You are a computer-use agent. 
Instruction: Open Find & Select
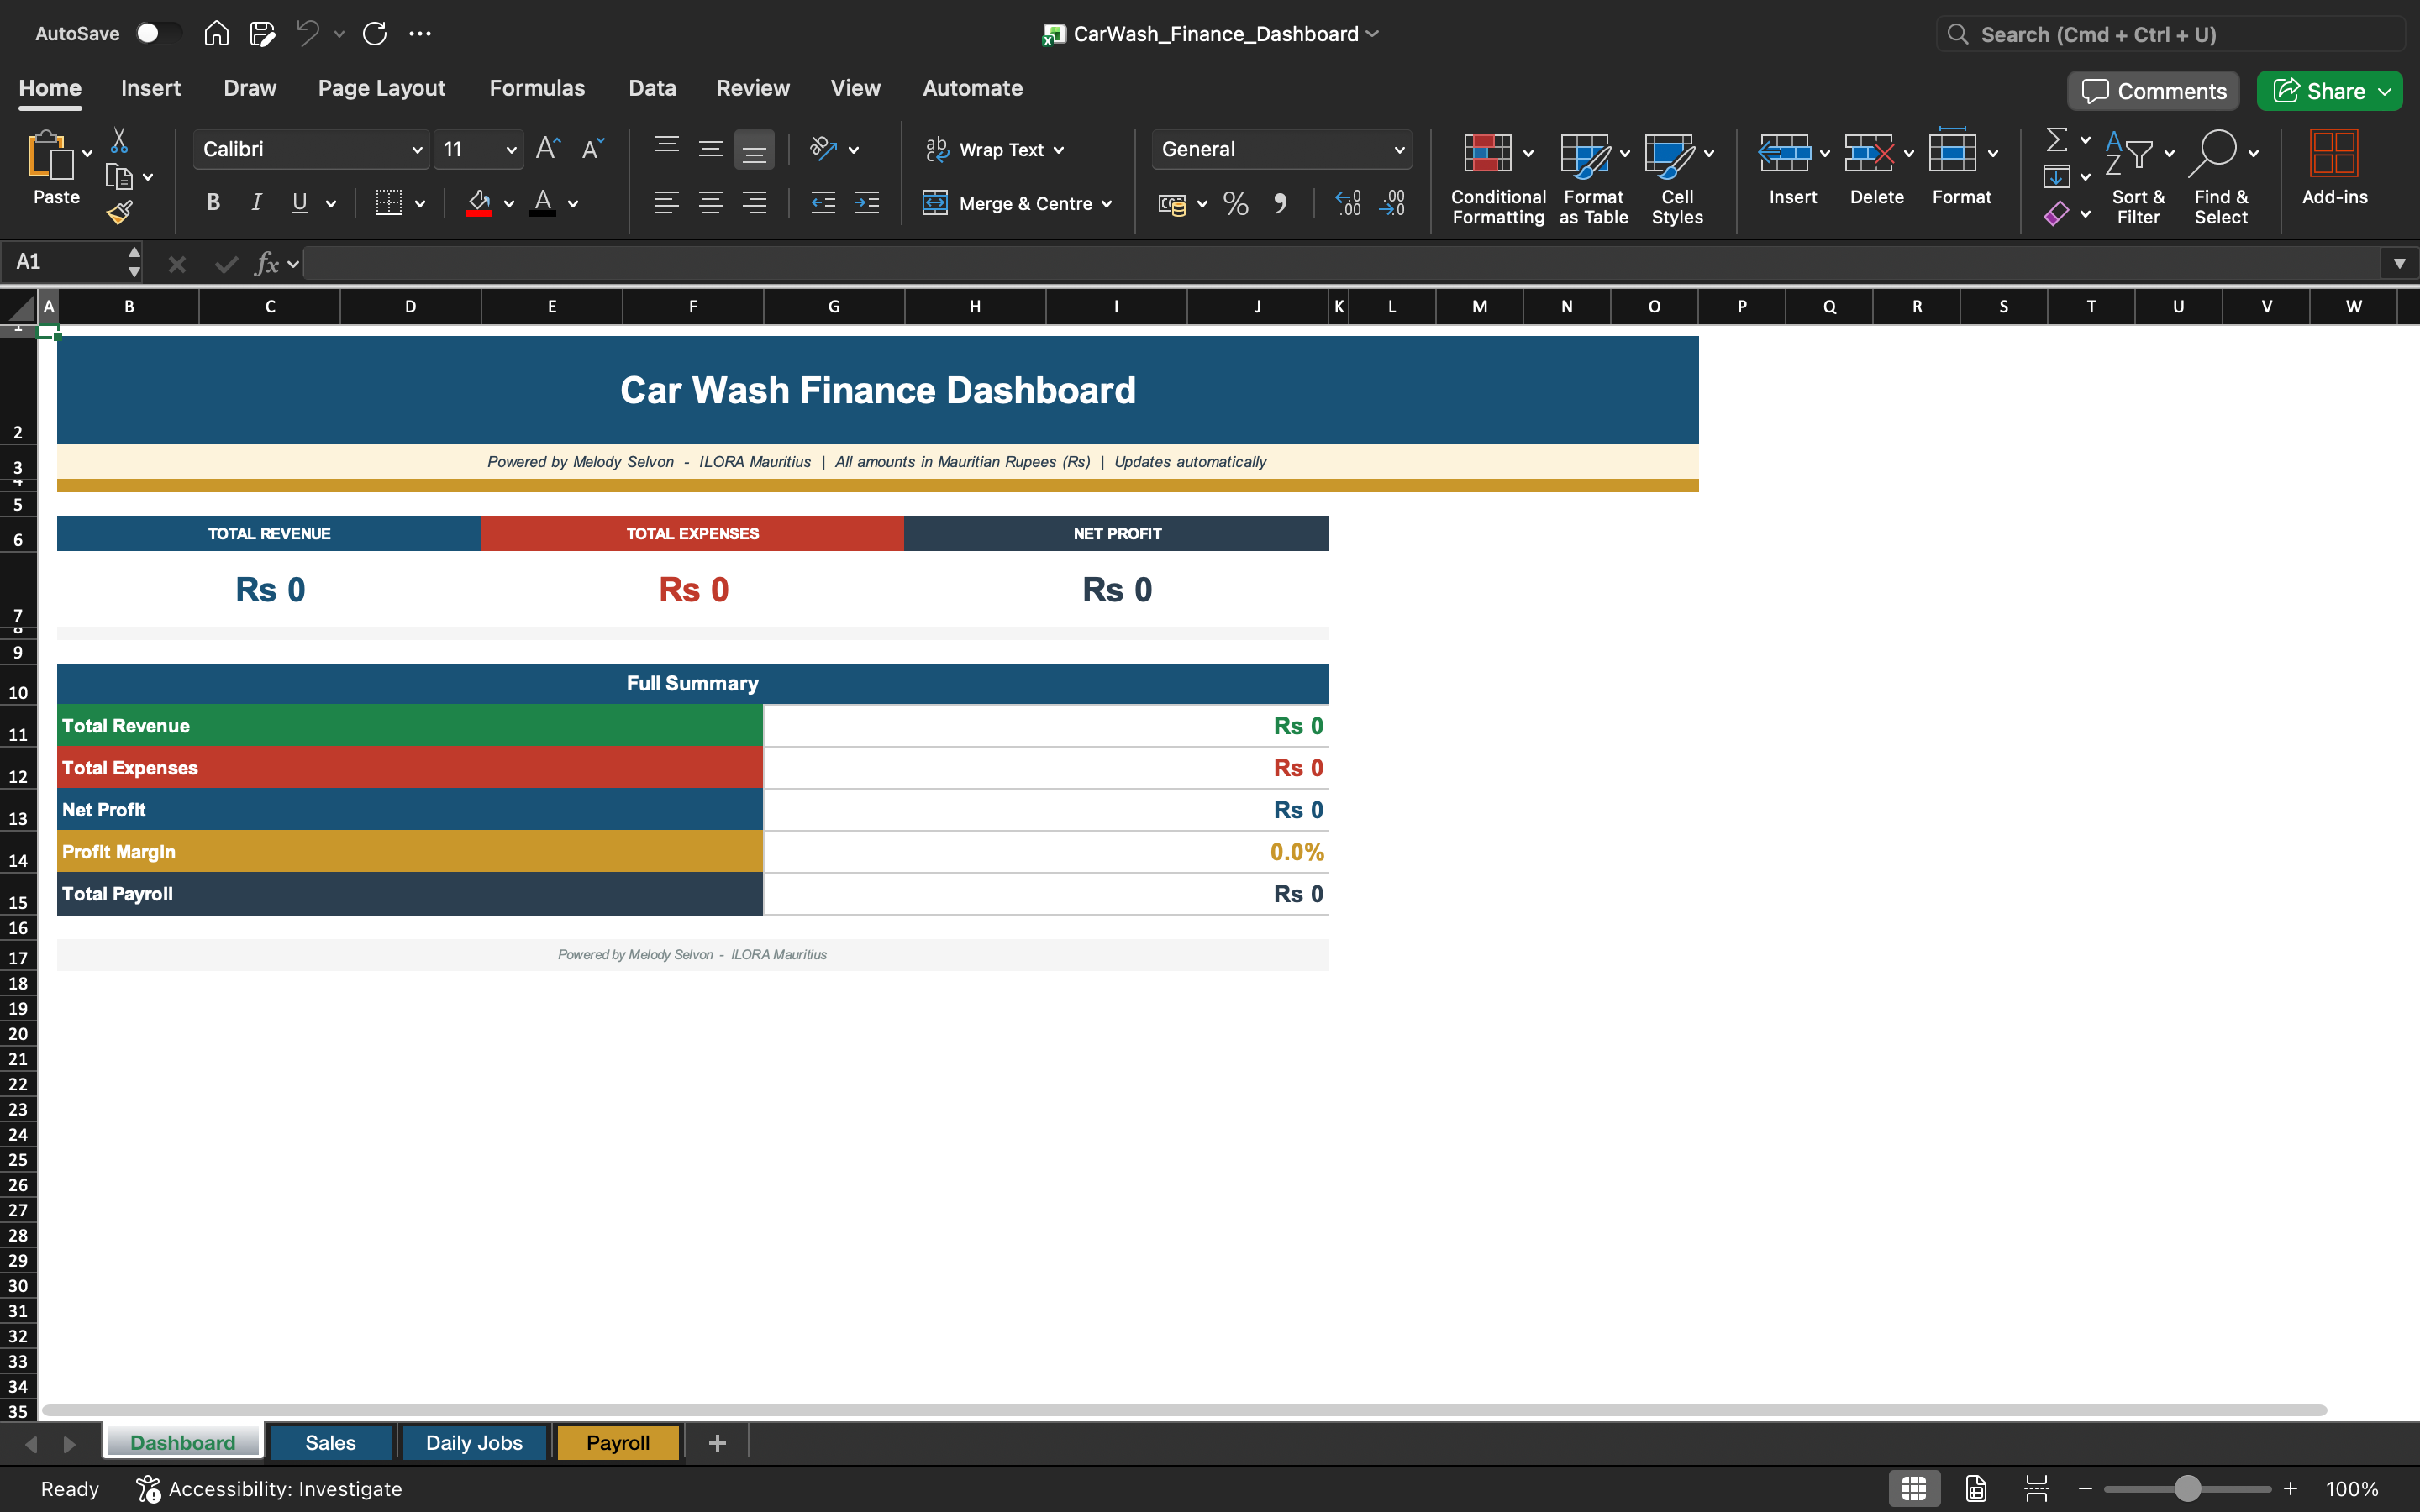tap(2221, 179)
